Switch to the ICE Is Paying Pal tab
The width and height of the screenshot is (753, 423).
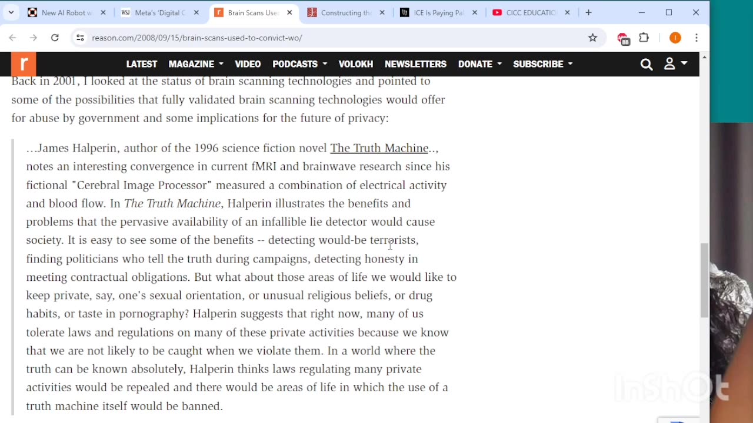point(439,12)
